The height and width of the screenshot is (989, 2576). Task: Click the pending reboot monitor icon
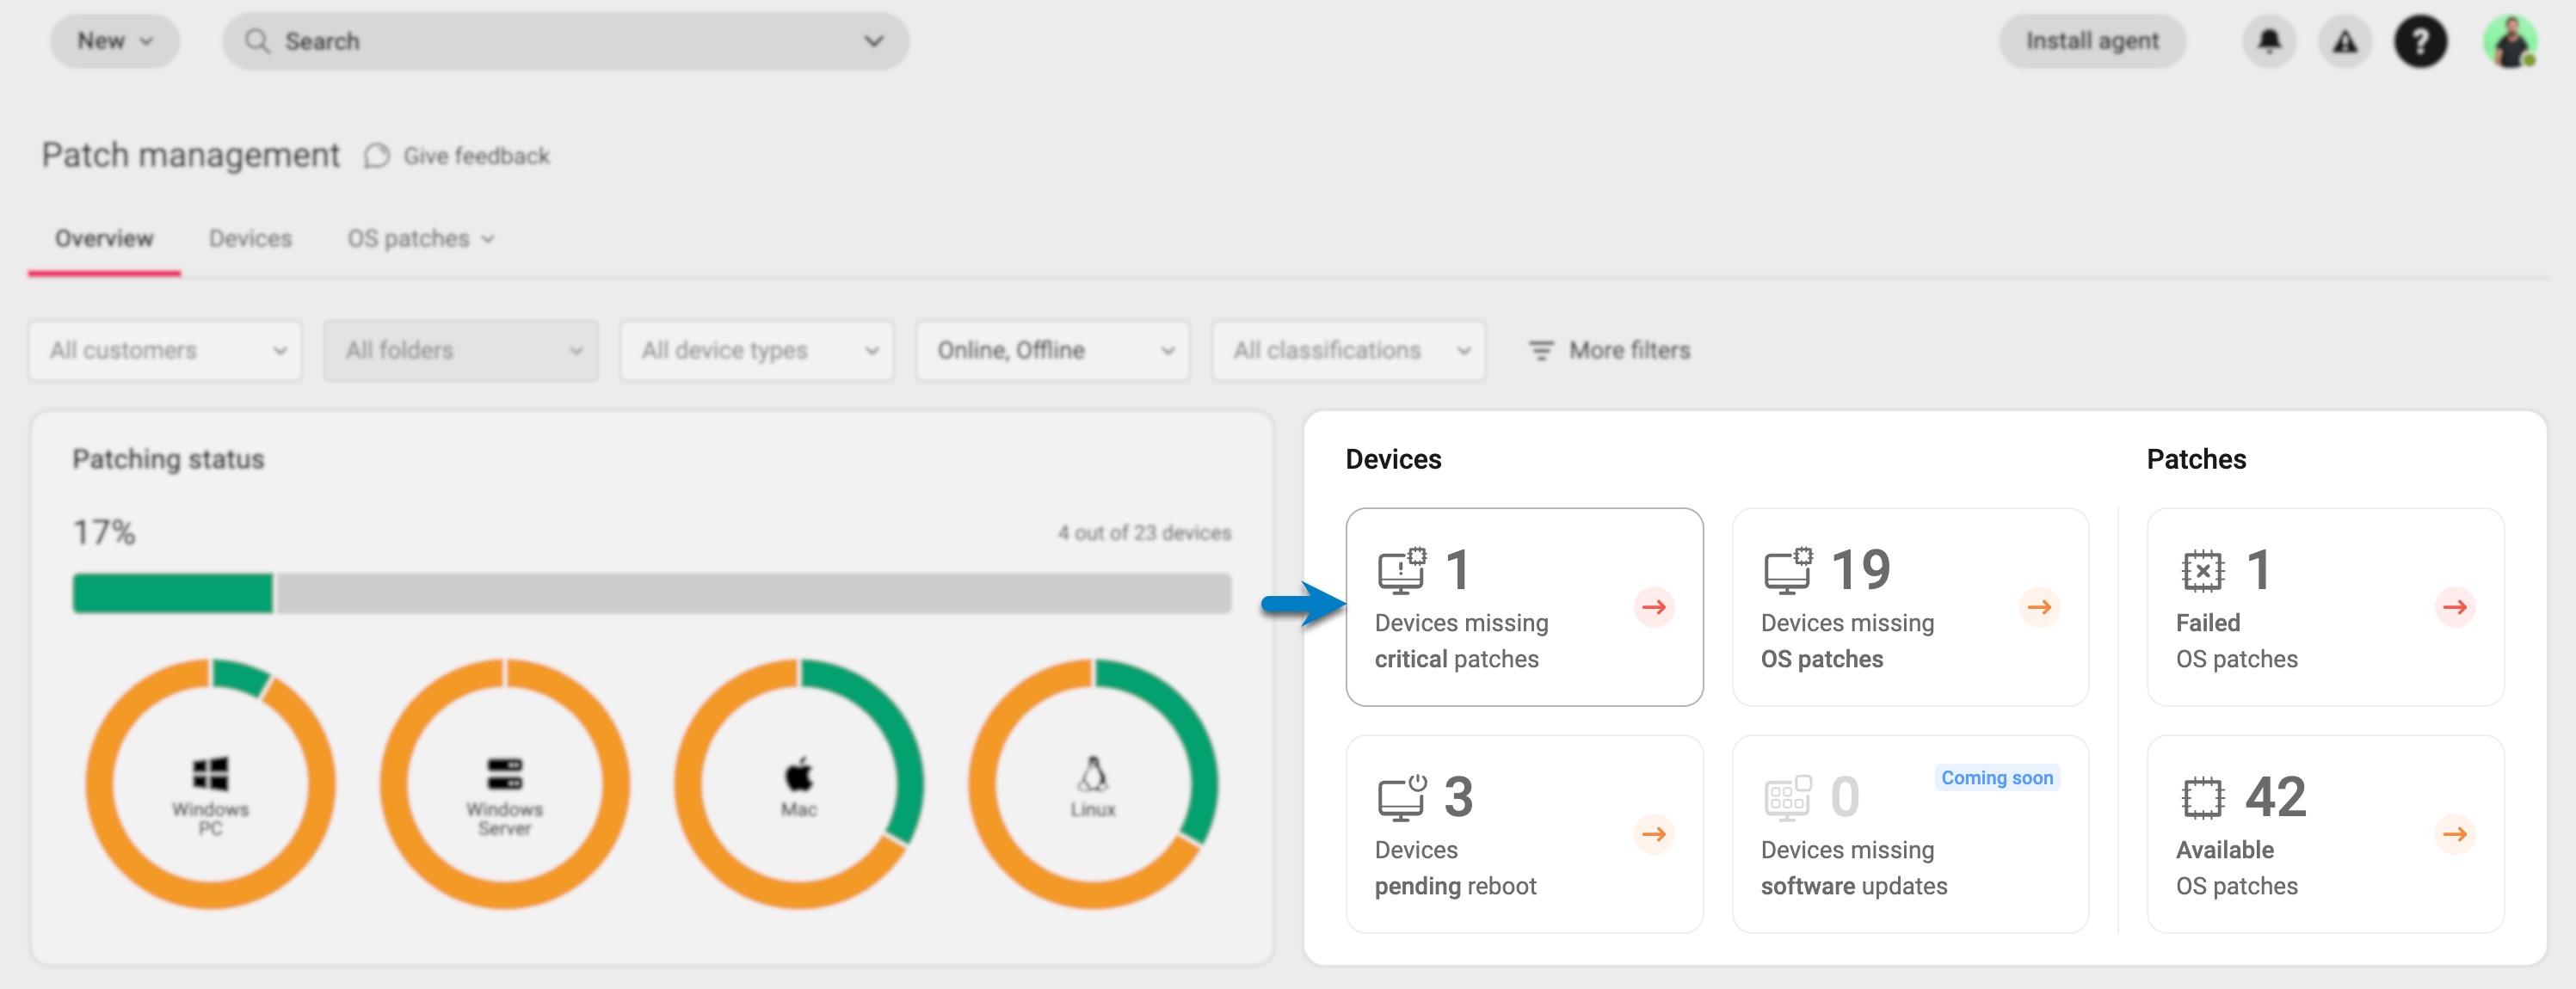1402,798
